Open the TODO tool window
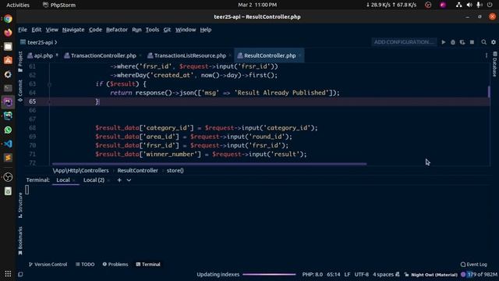This screenshot has height=281, width=499. tap(85, 265)
